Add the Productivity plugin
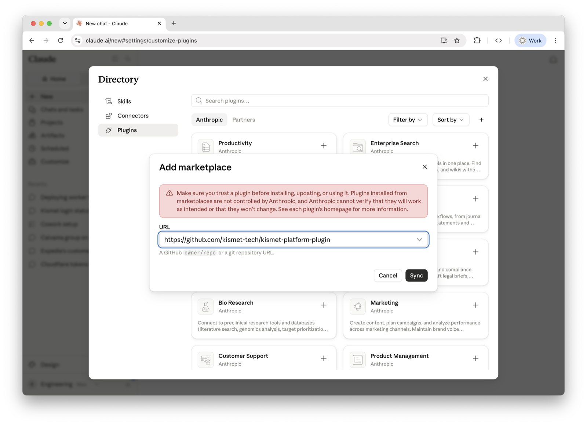This screenshot has width=587, height=425. click(x=324, y=146)
